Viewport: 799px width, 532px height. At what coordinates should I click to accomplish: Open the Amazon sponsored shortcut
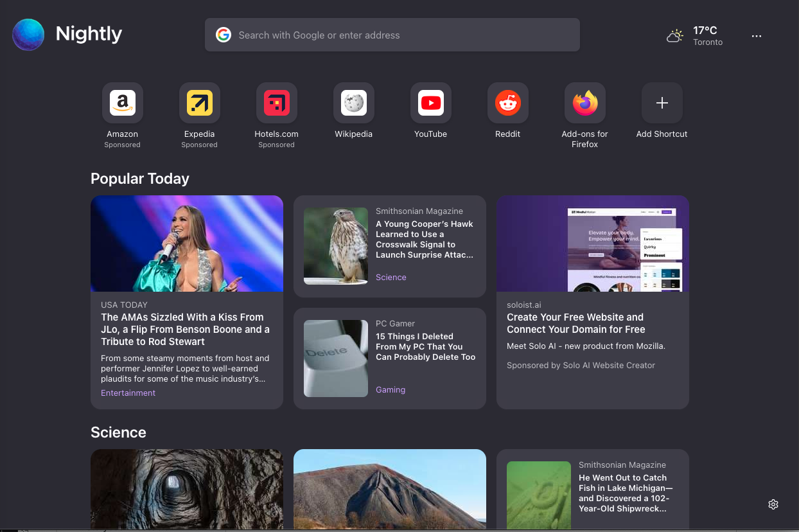[x=122, y=103]
